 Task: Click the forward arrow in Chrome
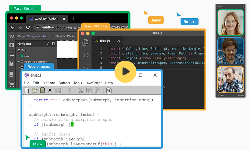click(20, 27)
